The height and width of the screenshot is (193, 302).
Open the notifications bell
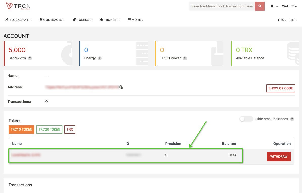pos(272,6)
